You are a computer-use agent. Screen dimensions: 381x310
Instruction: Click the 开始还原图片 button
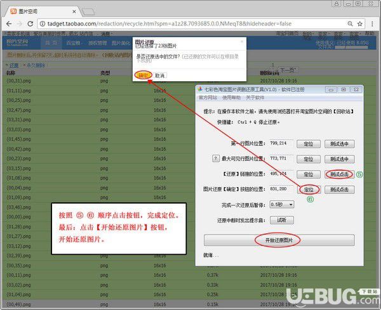[x=279, y=240]
